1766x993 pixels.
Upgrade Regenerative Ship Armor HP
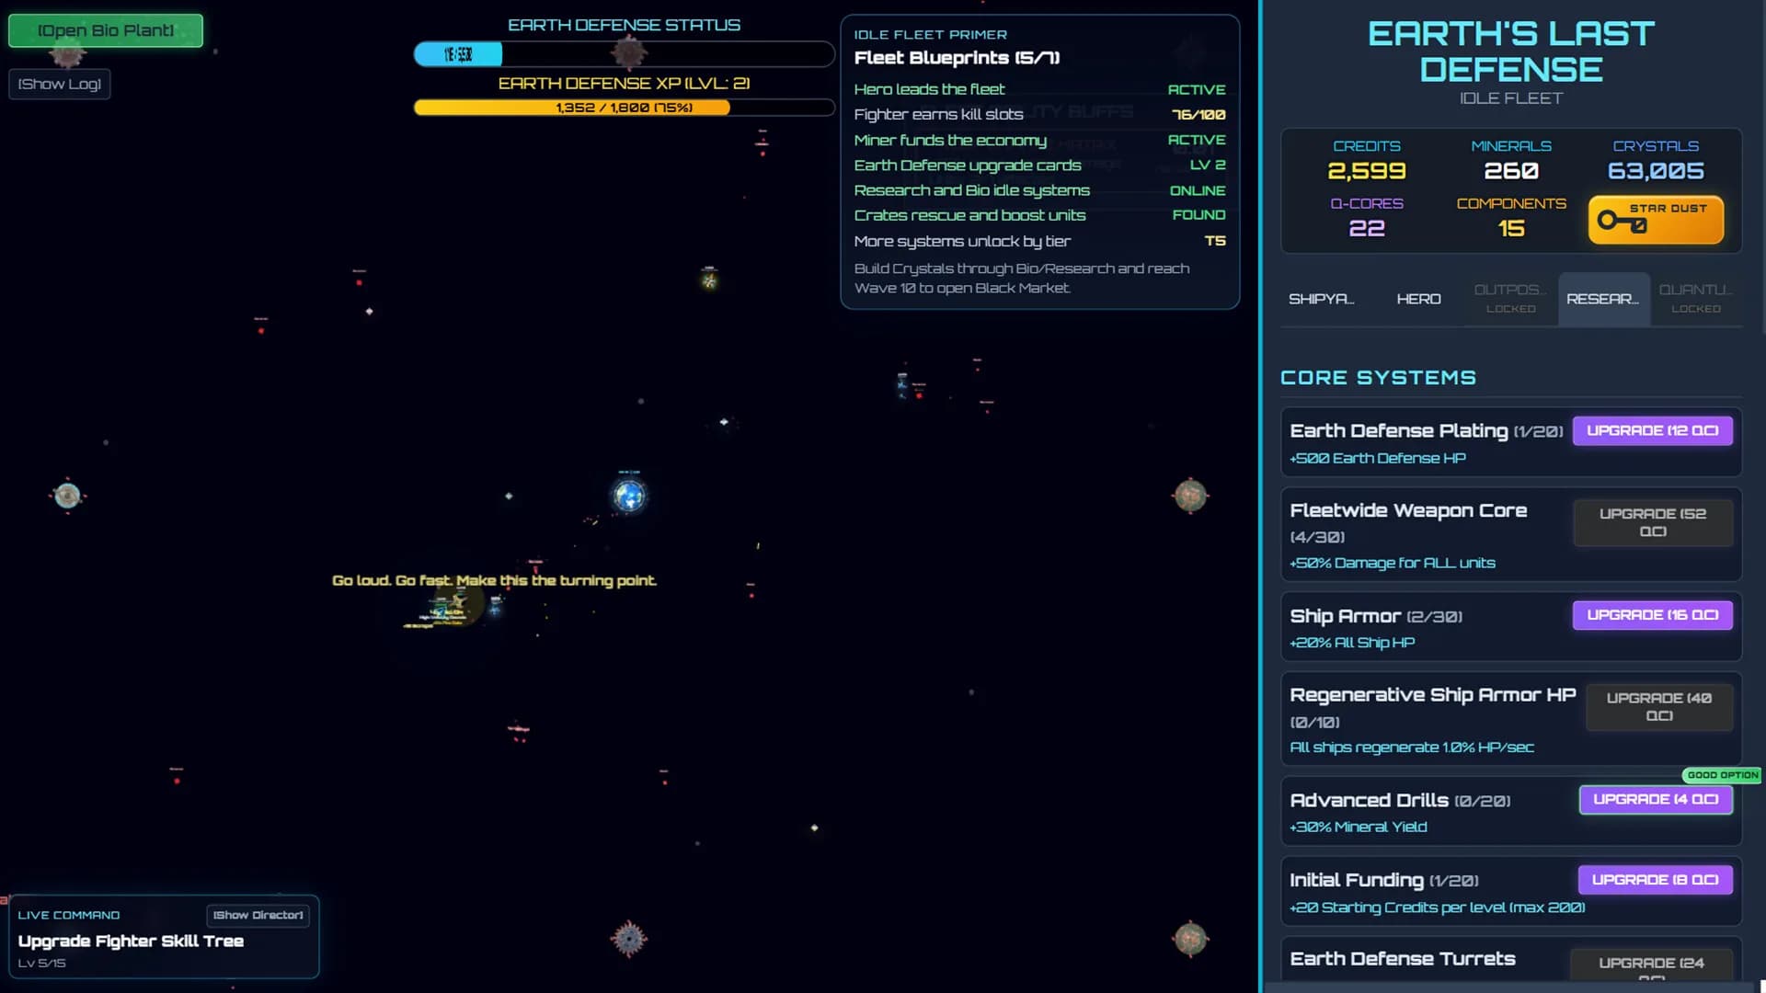pyautogui.click(x=1659, y=707)
